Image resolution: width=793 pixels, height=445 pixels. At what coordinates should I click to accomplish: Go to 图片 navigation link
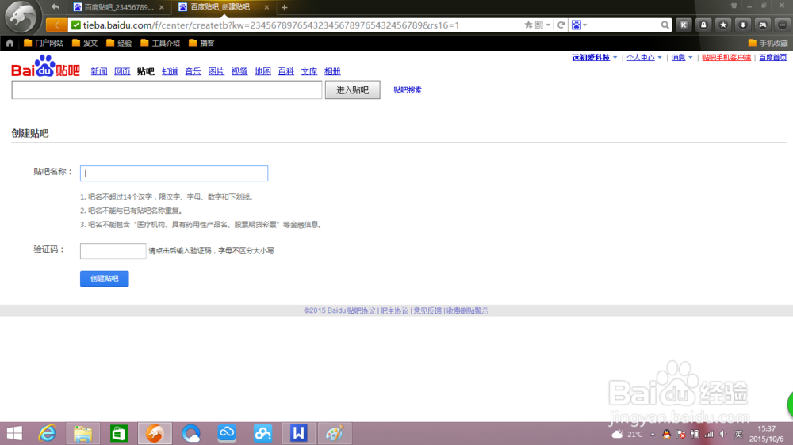point(216,71)
